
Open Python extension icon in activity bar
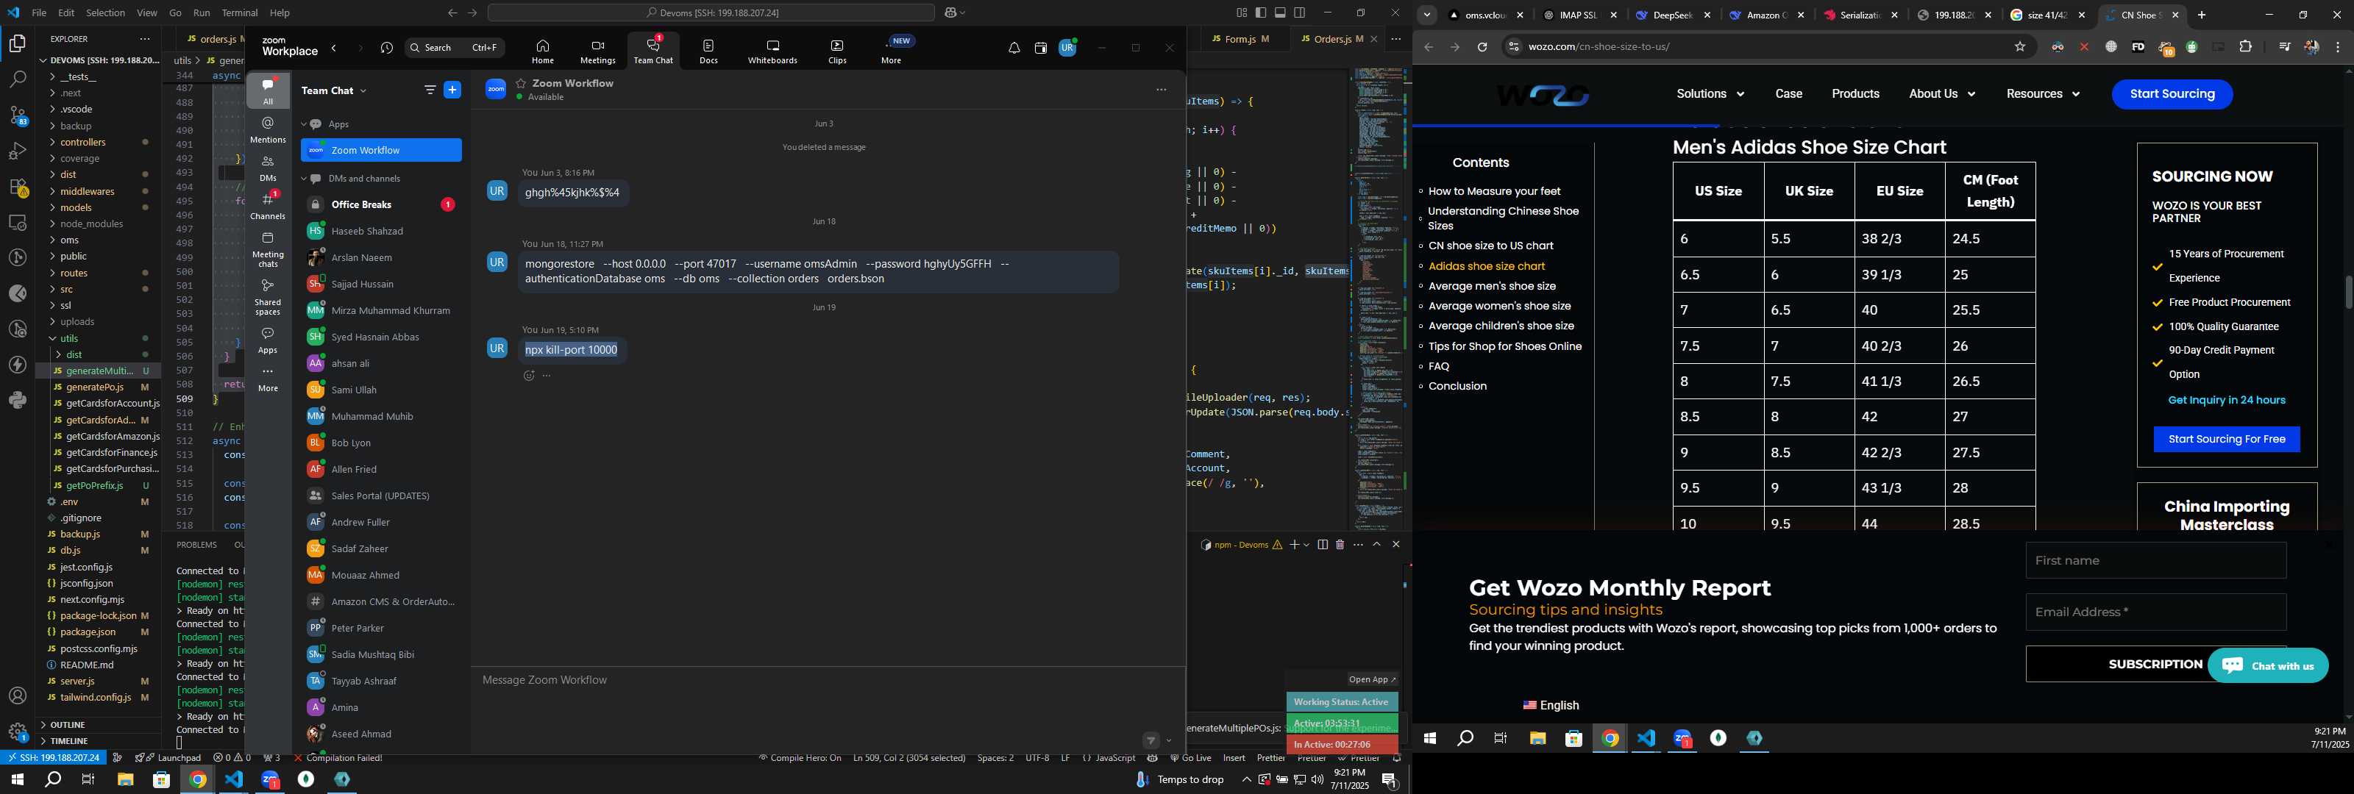coord(18,400)
